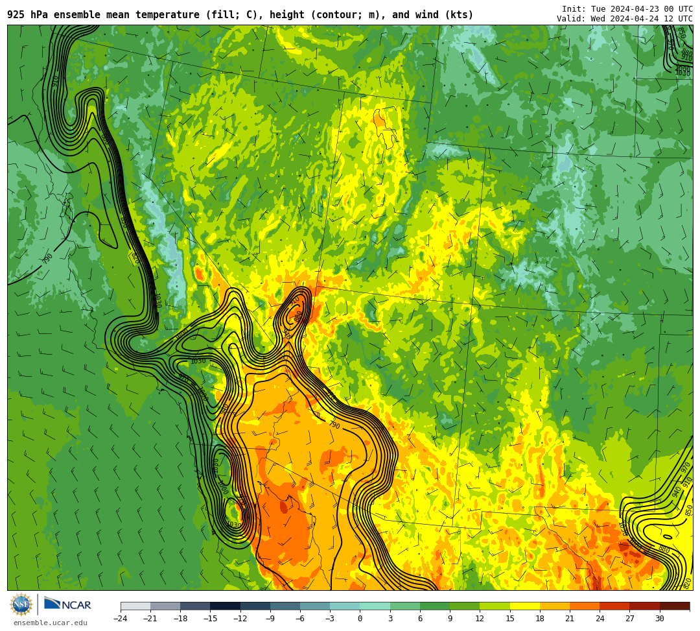Click the positive 15 colorbar label
The height and width of the screenshot is (631, 700).
point(510,619)
